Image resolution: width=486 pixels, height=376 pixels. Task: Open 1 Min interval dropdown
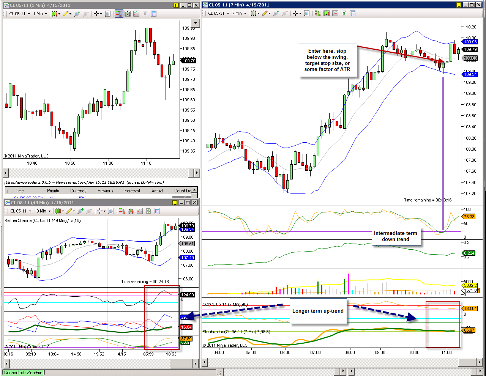point(40,14)
